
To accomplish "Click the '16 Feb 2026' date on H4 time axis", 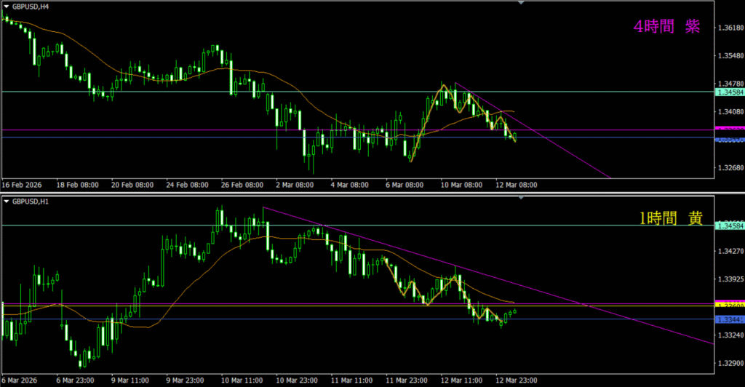I will point(23,185).
